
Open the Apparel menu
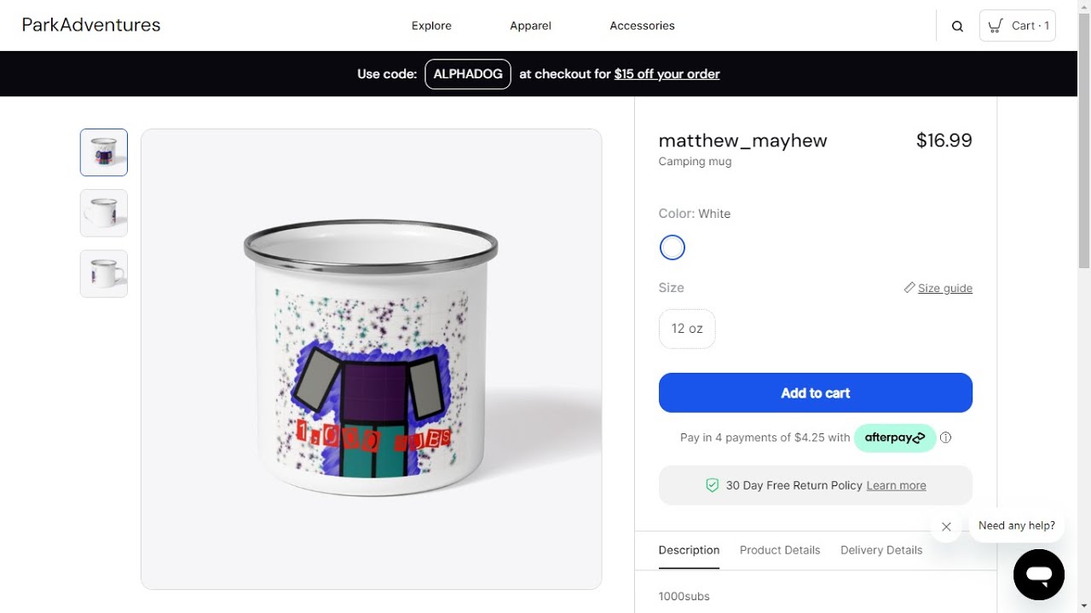(x=530, y=26)
